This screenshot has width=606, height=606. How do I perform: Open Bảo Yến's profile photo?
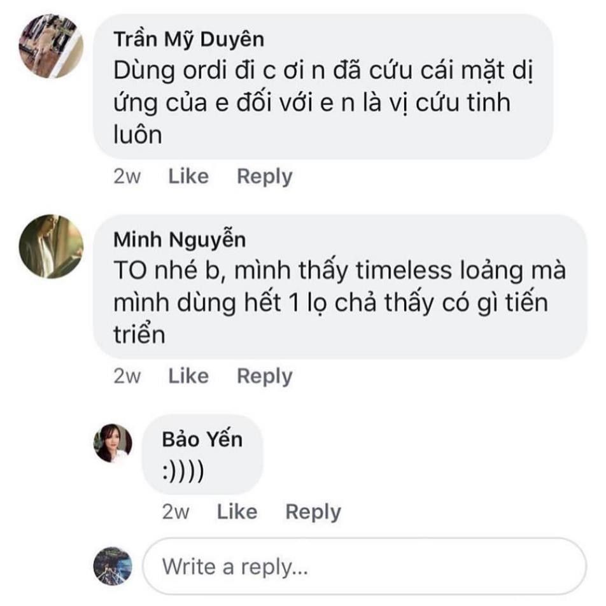point(113,443)
